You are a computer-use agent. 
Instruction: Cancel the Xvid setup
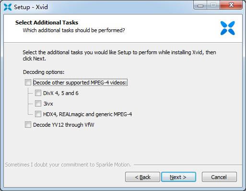[219, 177]
